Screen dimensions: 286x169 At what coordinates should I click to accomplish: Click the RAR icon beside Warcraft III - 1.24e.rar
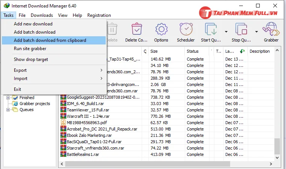point(63,116)
